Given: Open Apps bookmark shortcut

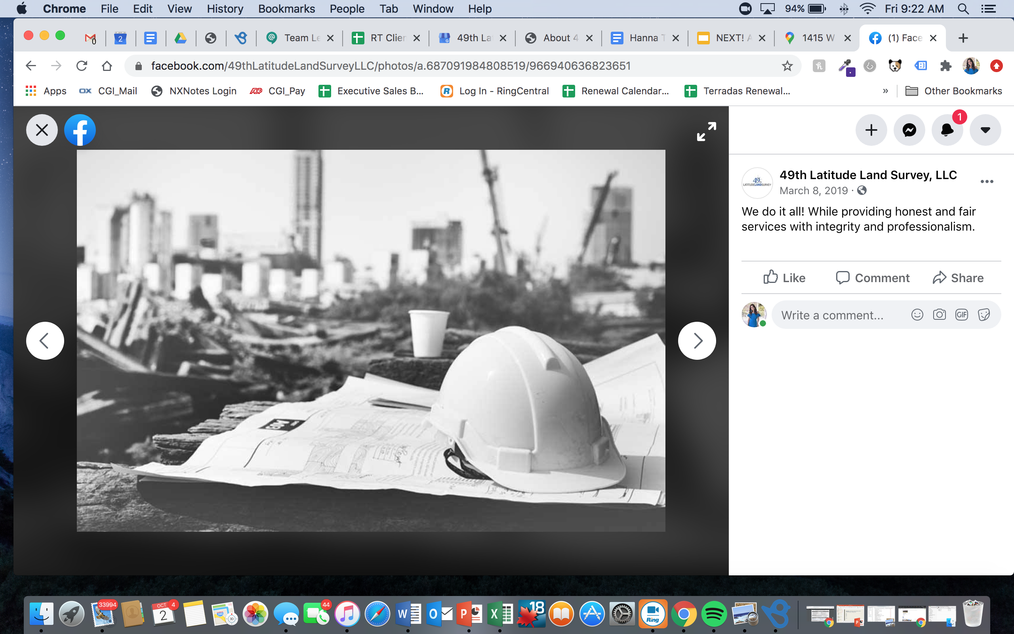Looking at the screenshot, I should pos(46,91).
